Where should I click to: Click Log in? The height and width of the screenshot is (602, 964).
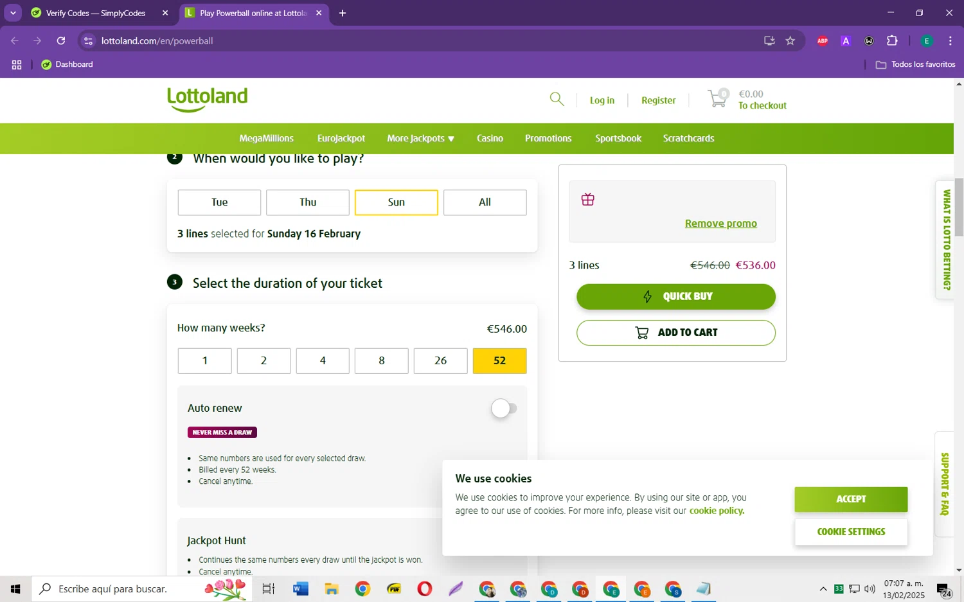tap(602, 100)
